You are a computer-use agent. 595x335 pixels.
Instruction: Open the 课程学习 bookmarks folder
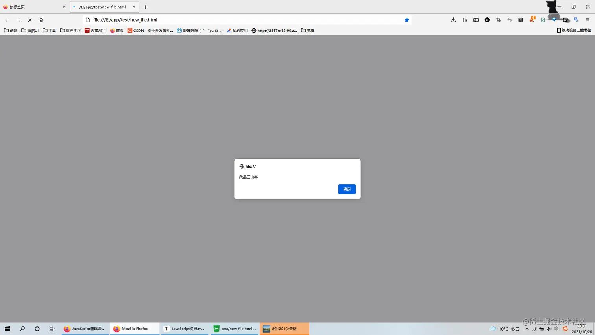pos(70,30)
